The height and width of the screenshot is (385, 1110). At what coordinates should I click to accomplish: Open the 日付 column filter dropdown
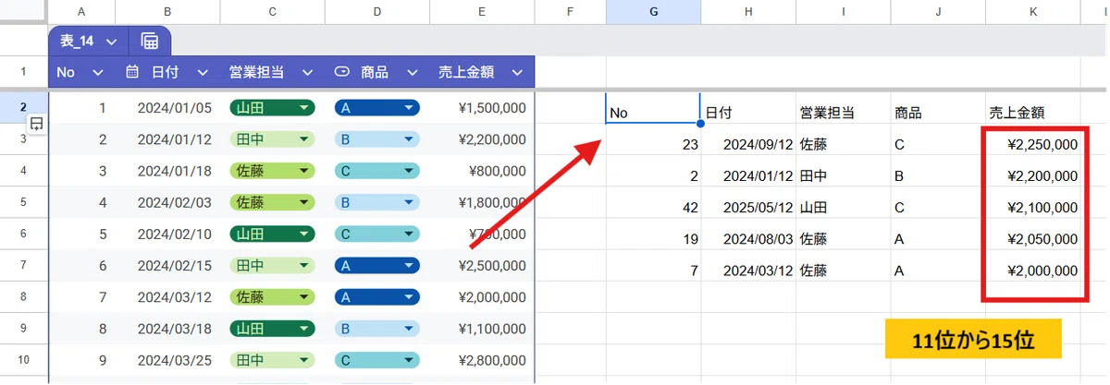pos(203,72)
